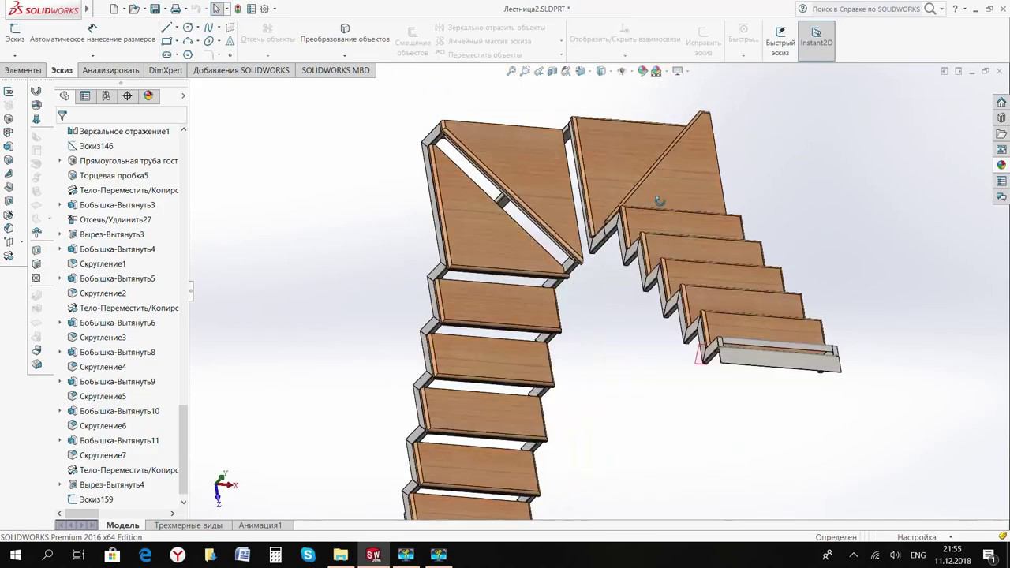The width and height of the screenshot is (1010, 568).
Task: Click the Smart Dimension tool icon
Action: (x=92, y=28)
